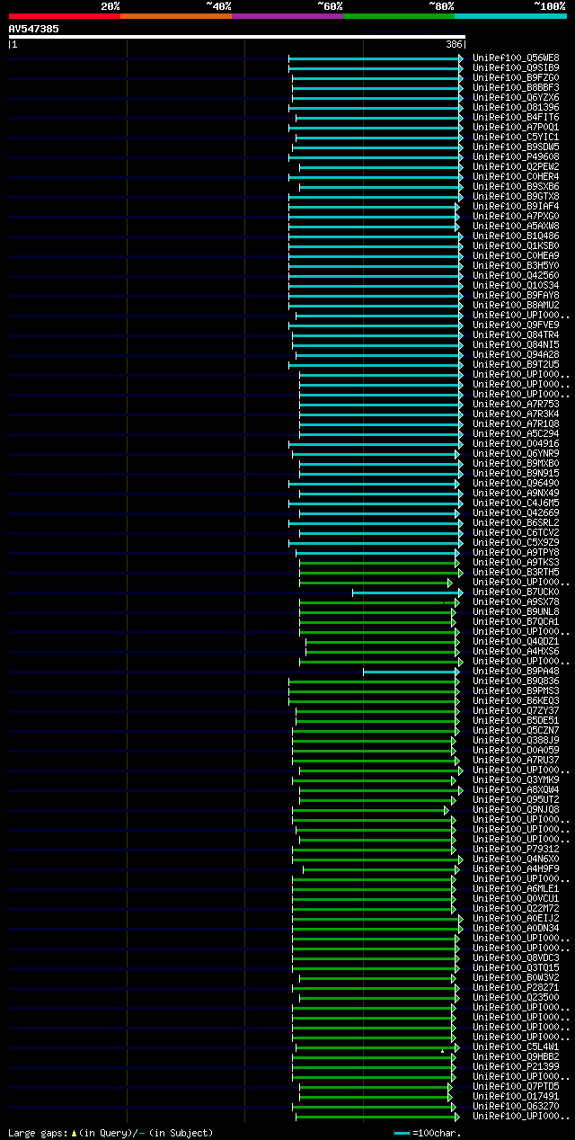Viewport: 575px width, 1140px height.
Task: Open UniRef100_Q84NI5 hit
Action: [517, 344]
